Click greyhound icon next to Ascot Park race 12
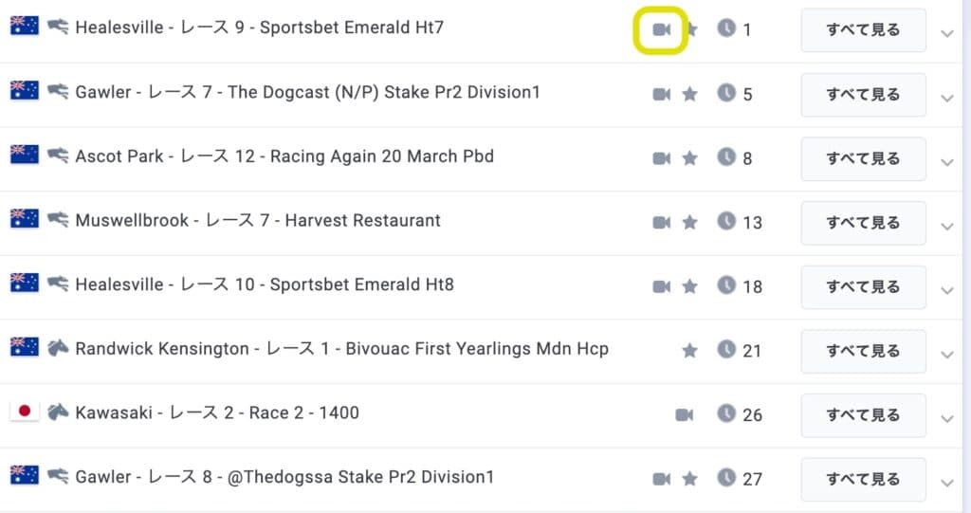The width and height of the screenshot is (971, 513). point(58,155)
